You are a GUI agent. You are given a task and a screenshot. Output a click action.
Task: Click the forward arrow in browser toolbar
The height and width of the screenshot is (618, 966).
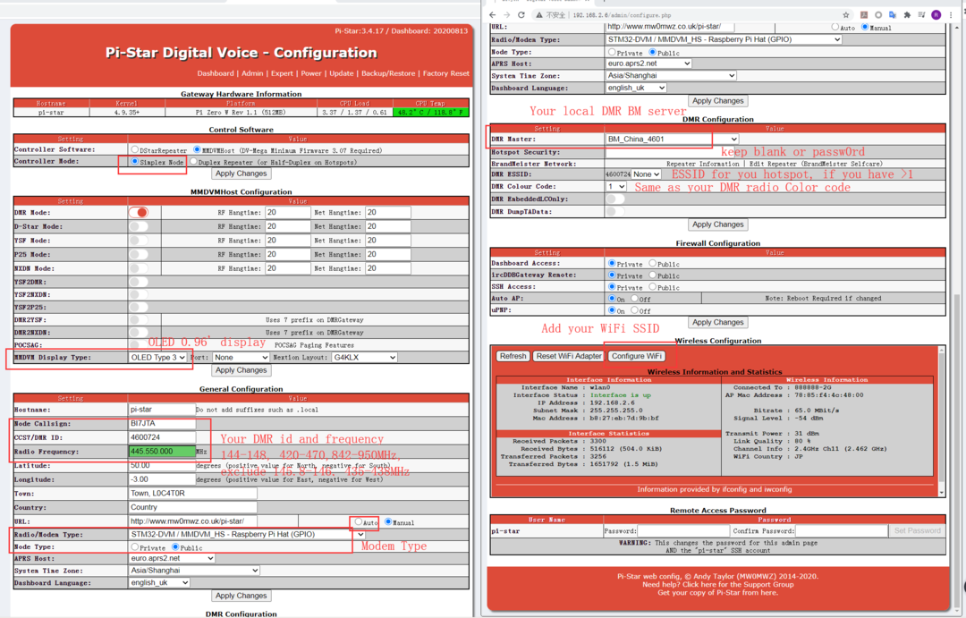pos(506,15)
